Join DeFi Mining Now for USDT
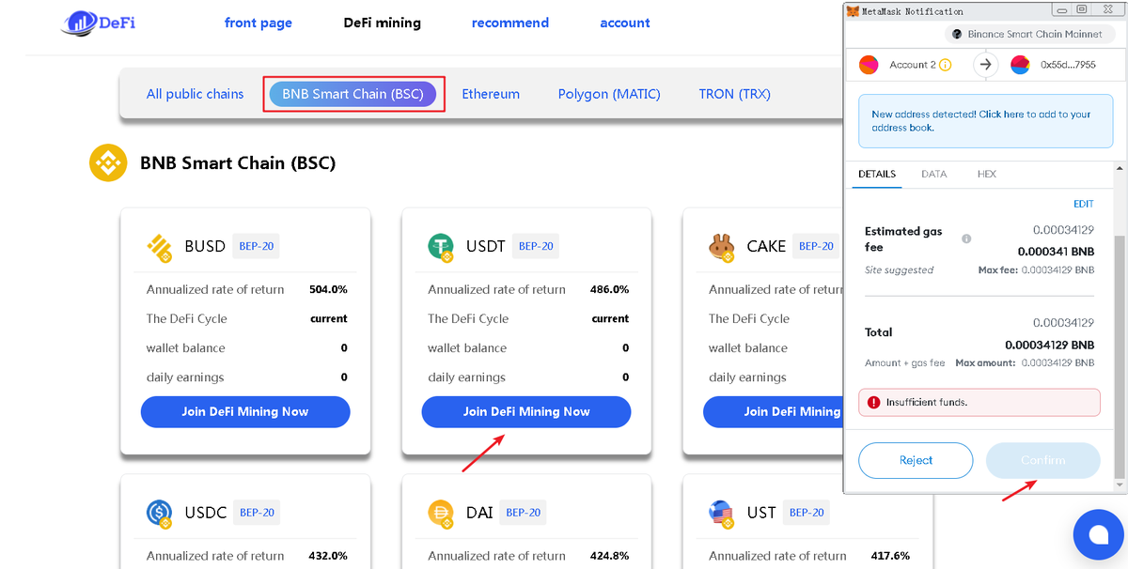 (x=526, y=411)
